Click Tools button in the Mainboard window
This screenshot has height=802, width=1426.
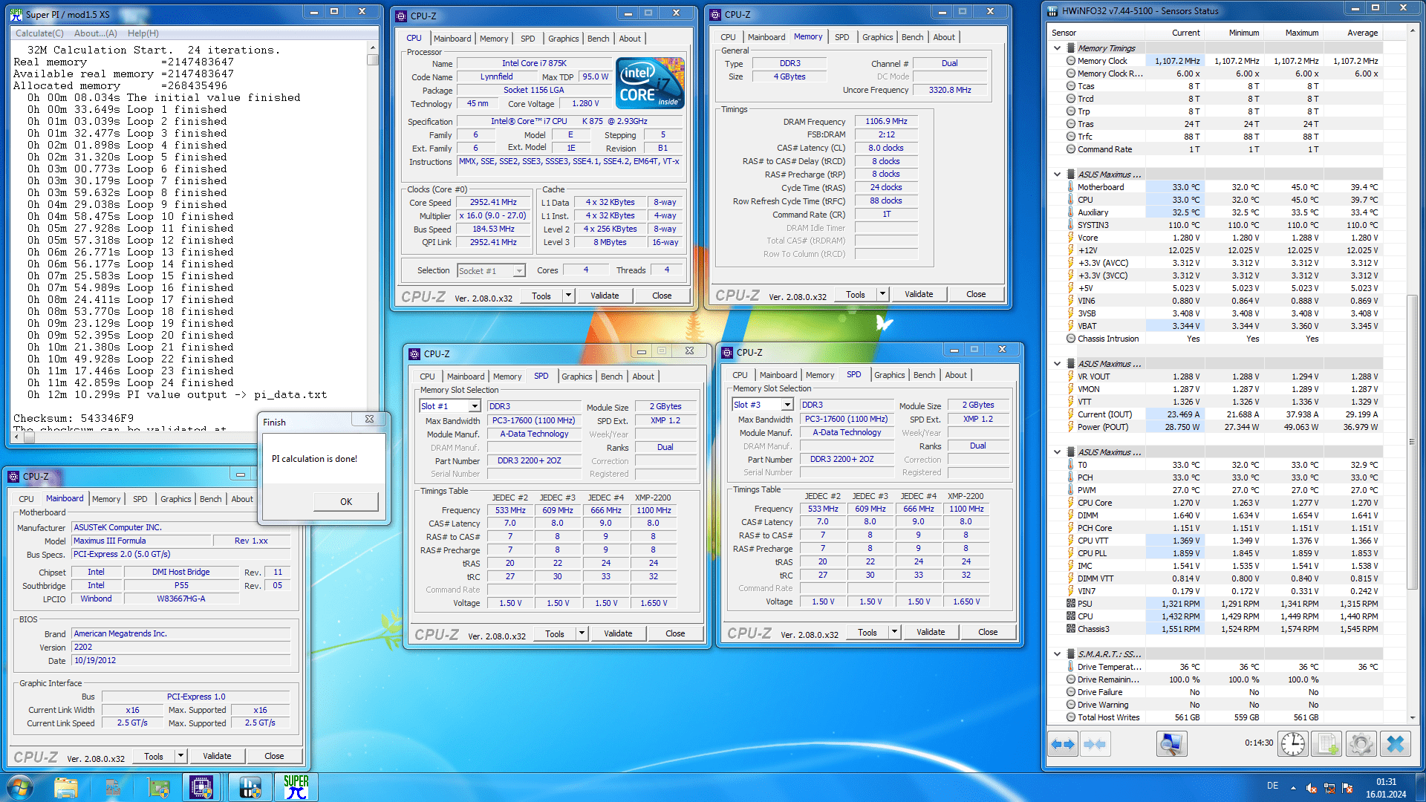[x=154, y=756]
